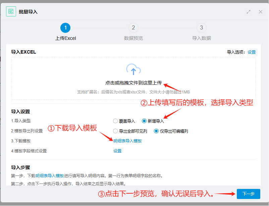Click the 导入设置 section heading
Viewport: 269px width, 206px height.
(x=20, y=112)
